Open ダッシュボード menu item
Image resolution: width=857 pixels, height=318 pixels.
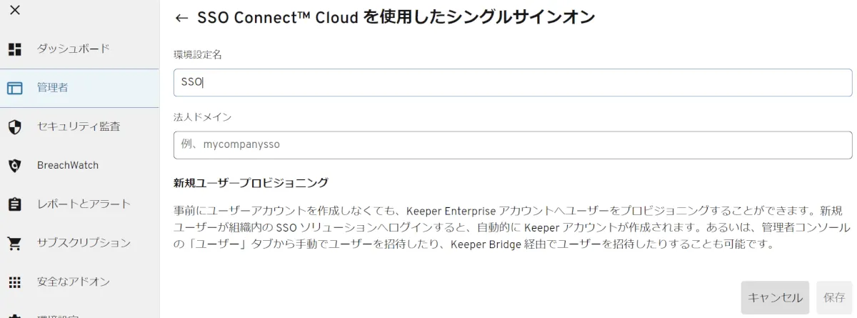pos(73,49)
